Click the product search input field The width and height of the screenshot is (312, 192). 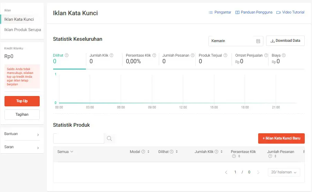(79, 138)
